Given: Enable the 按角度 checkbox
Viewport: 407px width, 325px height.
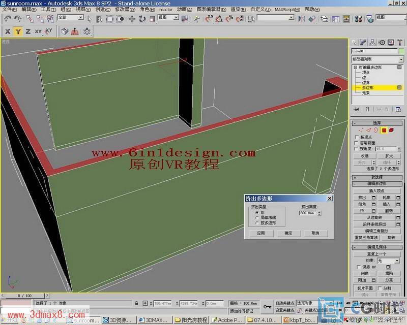Looking at the screenshot, I should 357,149.
